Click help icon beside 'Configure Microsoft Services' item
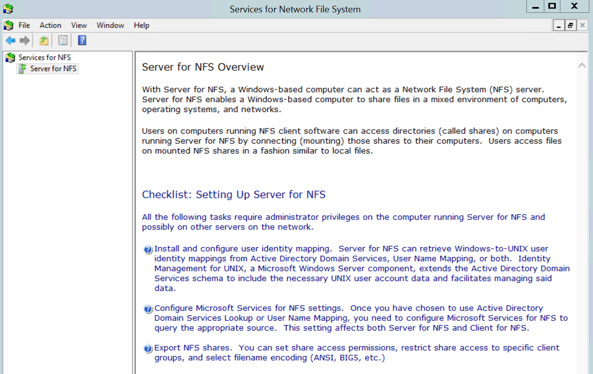The height and width of the screenshot is (374, 593). click(x=148, y=309)
